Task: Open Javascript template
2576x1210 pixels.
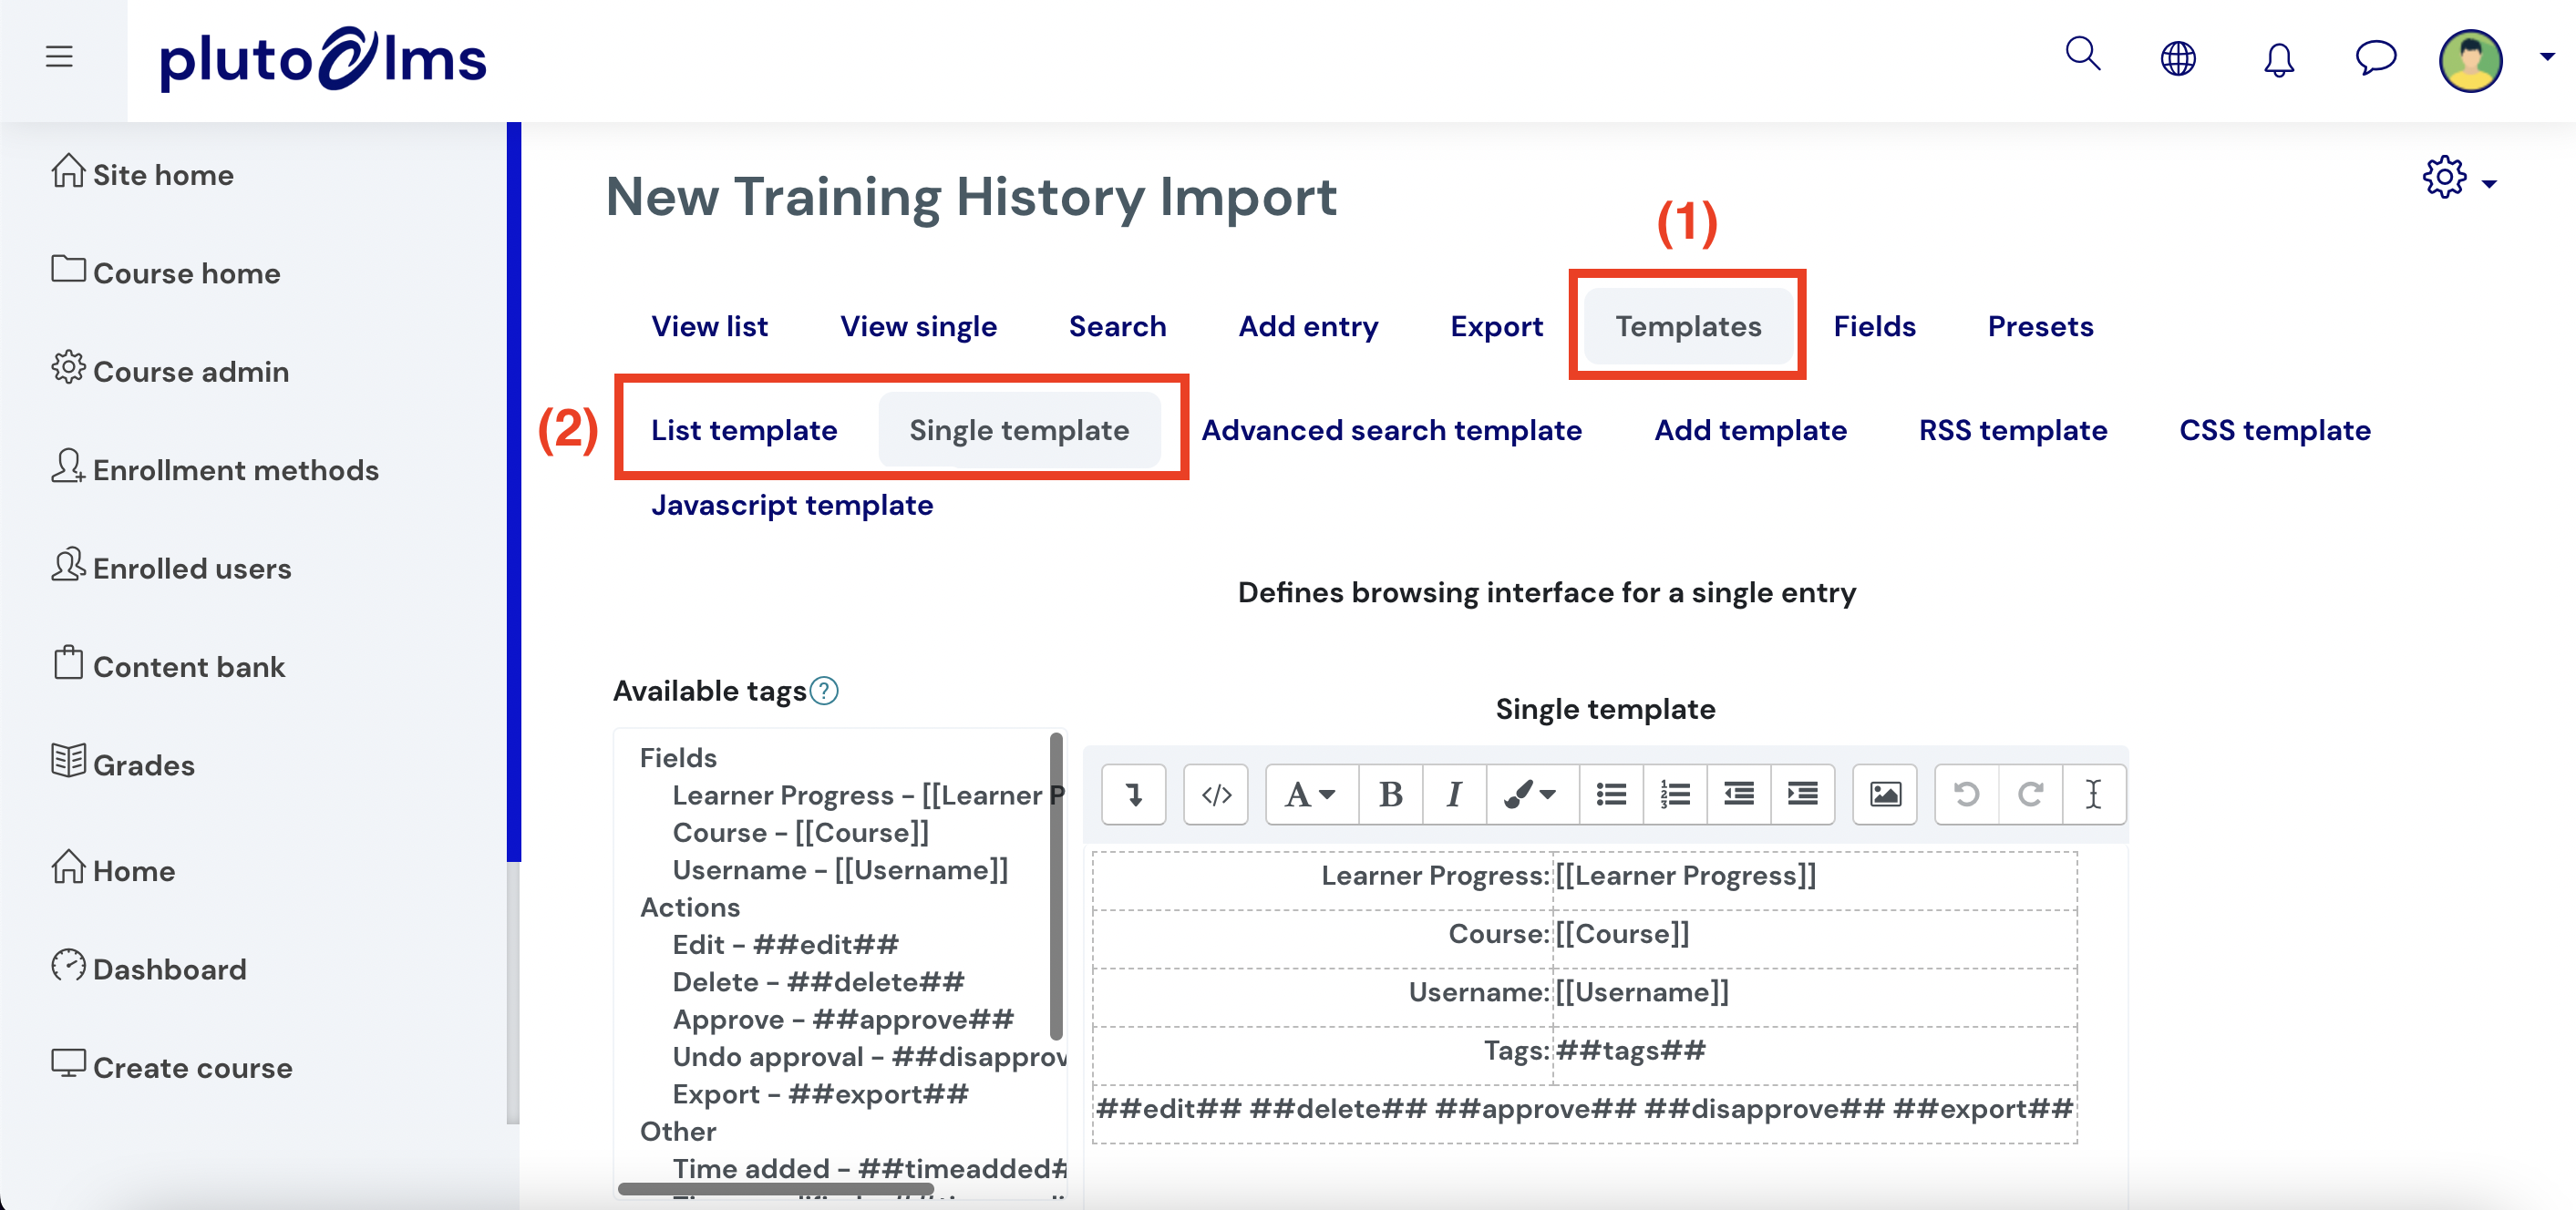Action: (x=792, y=506)
